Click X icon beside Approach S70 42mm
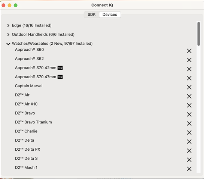Screen dimensions: 204x179 click(x=189, y=69)
